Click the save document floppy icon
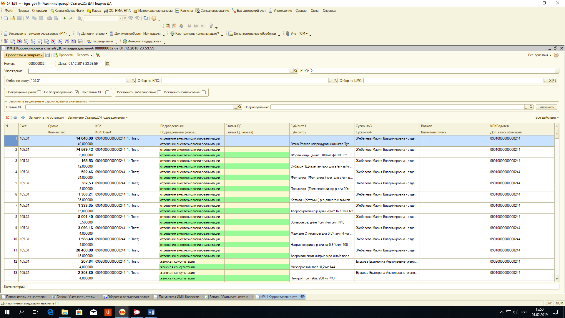565x318 pixels. tap(47, 55)
